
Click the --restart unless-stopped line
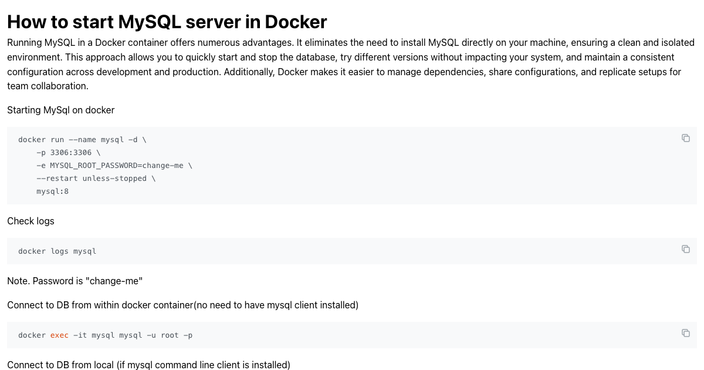[x=95, y=178]
